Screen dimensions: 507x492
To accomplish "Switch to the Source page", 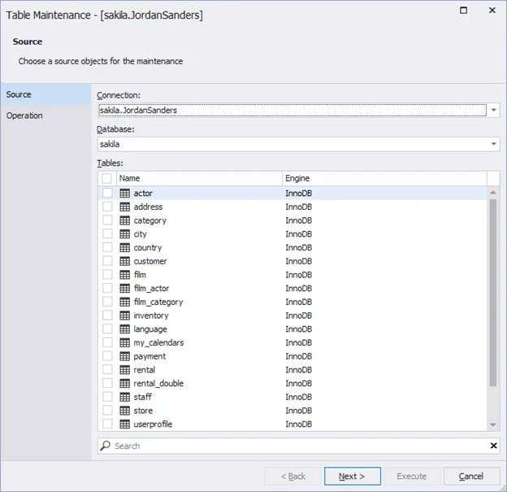I will coord(45,94).
